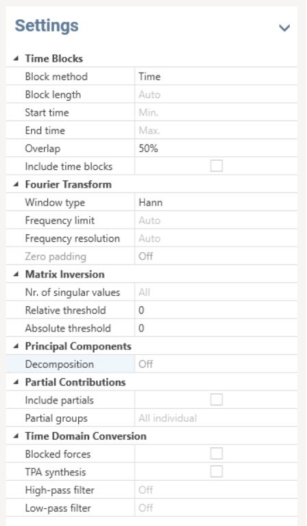Image resolution: width=307 pixels, height=526 pixels.
Task: Select the Overlap 50% value field
Action: (216, 148)
